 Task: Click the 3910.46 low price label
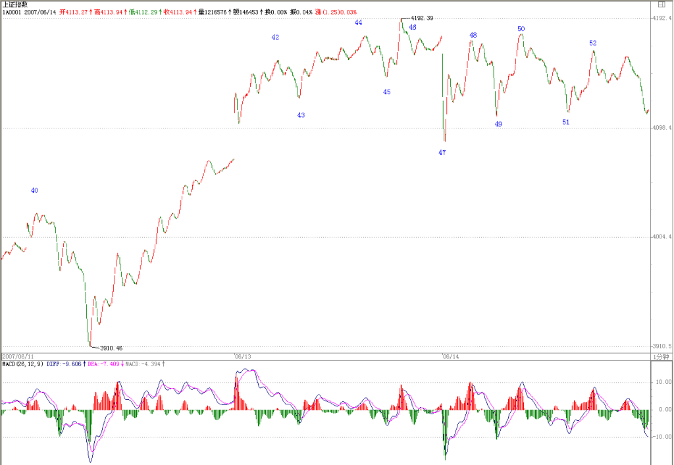111,348
